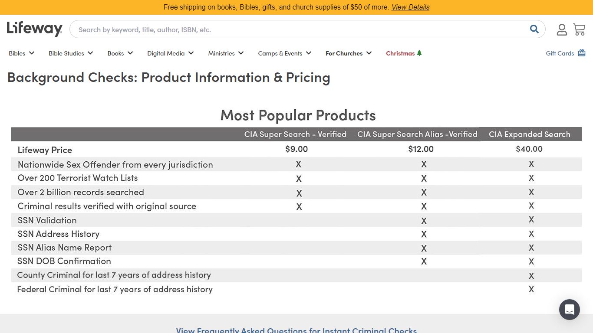Open the Digital Media menu label
The width and height of the screenshot is (593, 333).
click(166, 53)
